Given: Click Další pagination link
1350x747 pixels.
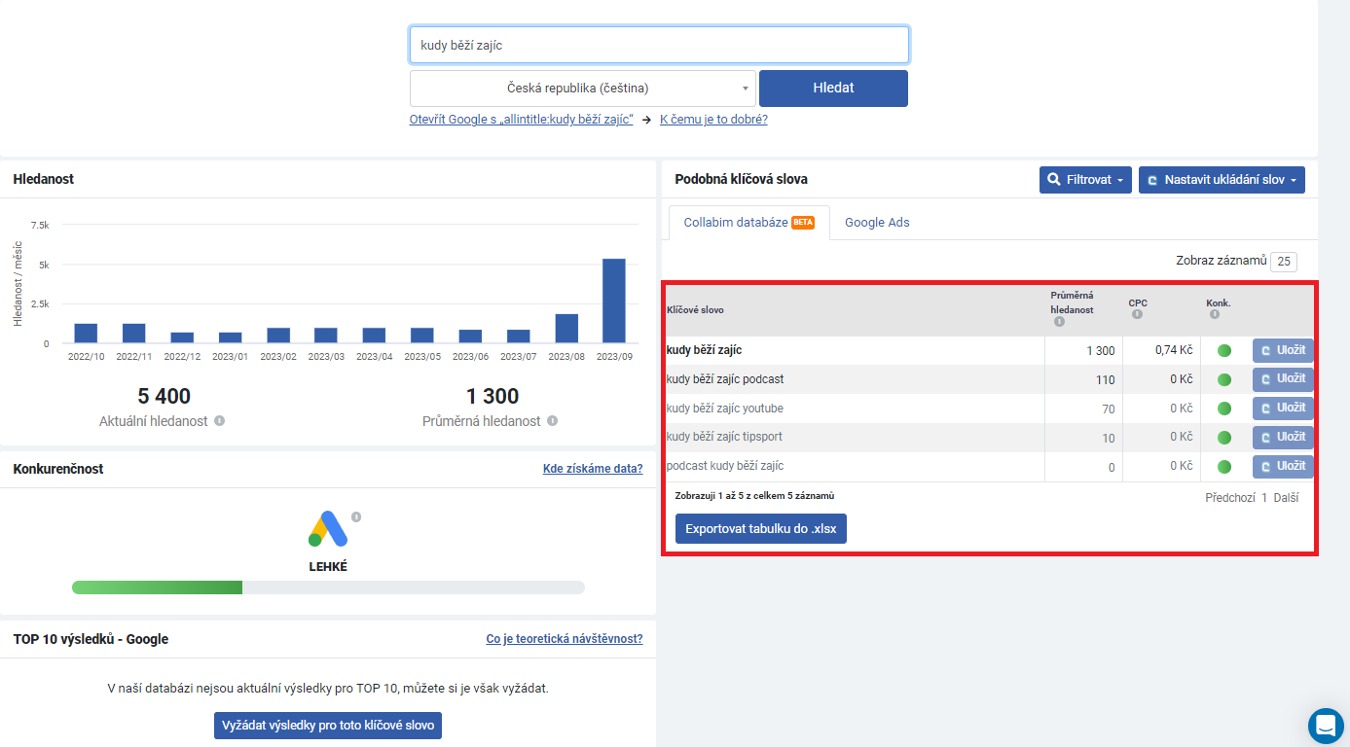Looking at the screenshot, I should 1286,497.
